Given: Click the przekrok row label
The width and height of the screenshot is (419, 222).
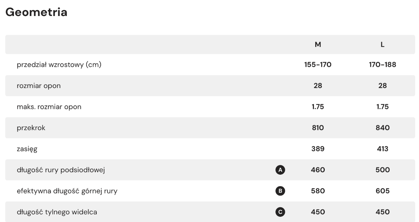Looking at the screenshot, I should (x=31, y=128).
